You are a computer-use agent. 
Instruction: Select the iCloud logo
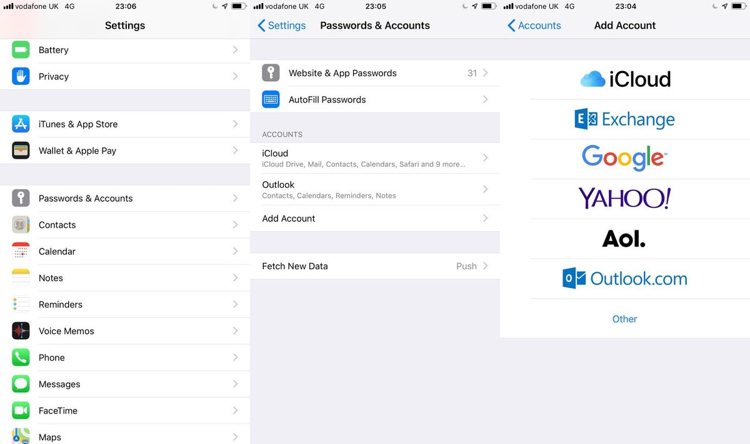click(x=625, y=79)
